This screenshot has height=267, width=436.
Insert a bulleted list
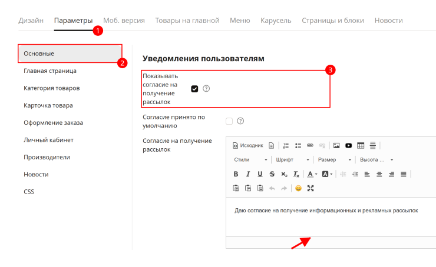[298, 145]
